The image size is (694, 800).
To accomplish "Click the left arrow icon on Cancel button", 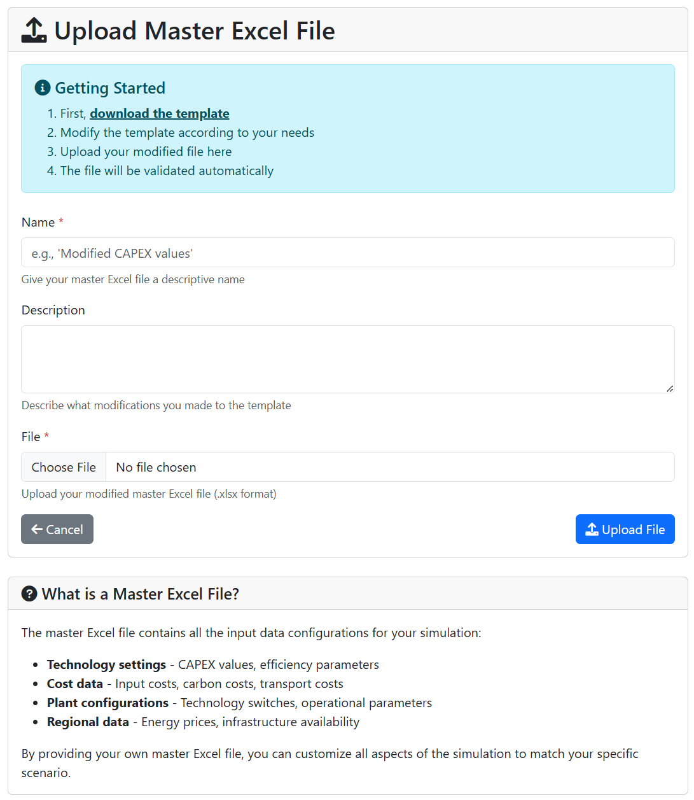I will [x=37, y=530].
